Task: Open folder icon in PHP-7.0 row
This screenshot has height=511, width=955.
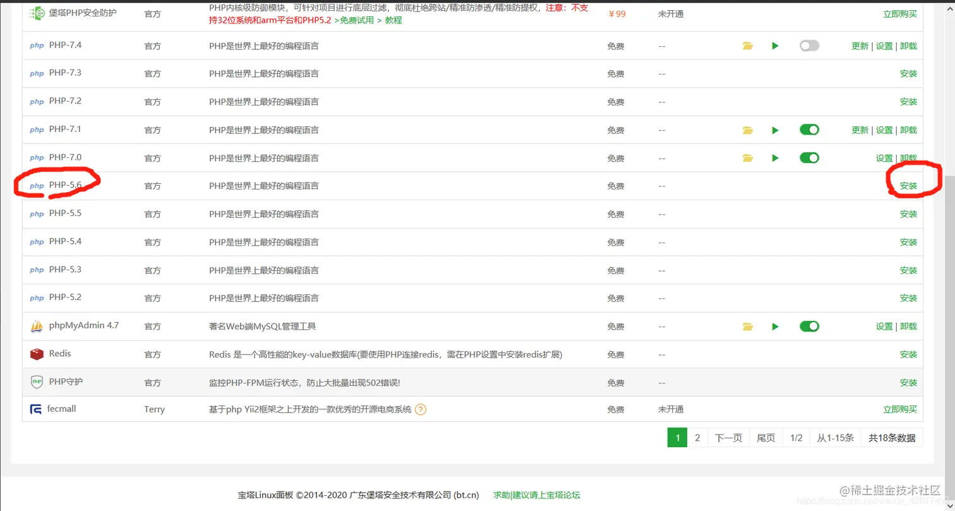Action: click(x=748, y=158)
